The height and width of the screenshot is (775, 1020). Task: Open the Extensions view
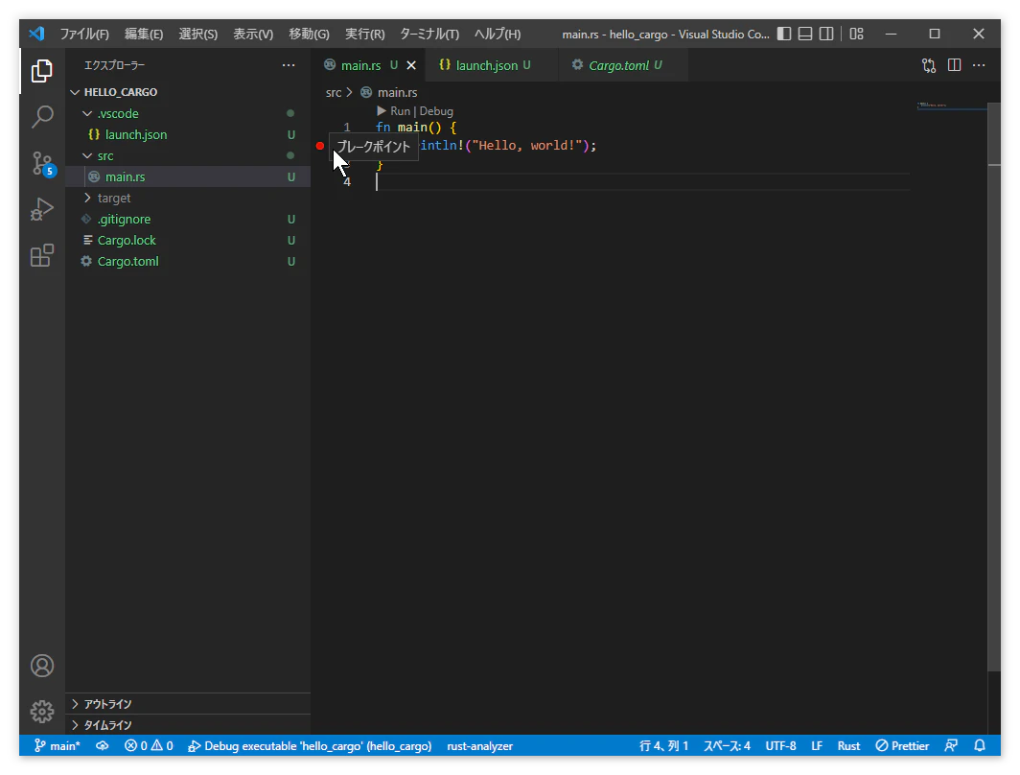click(41, 256)
